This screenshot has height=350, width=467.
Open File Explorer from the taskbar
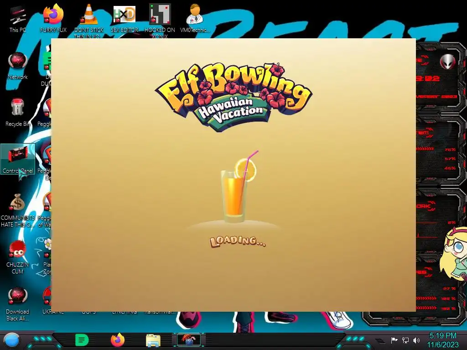click(153, 340)
